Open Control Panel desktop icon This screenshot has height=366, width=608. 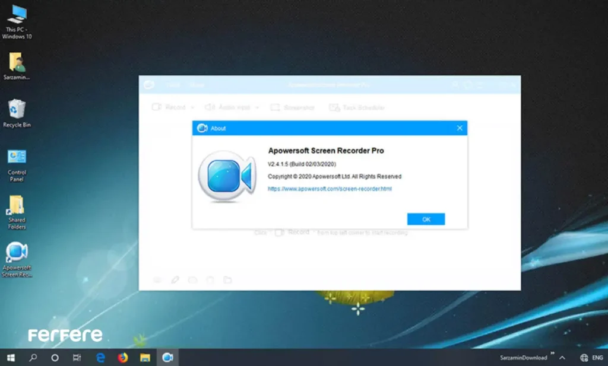coord(17,166)
